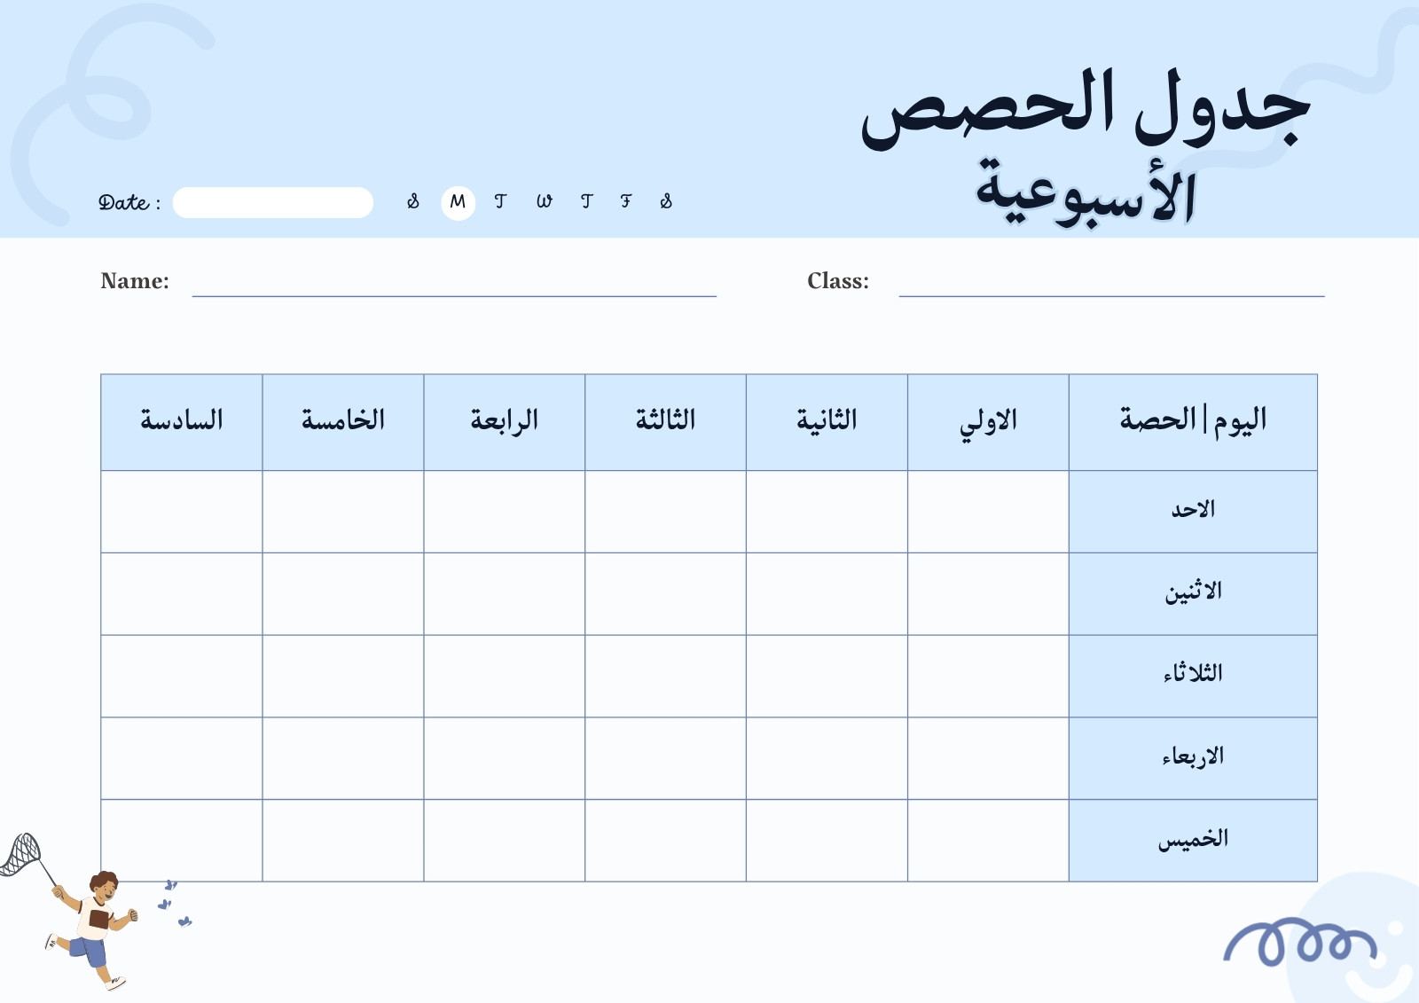Select the Wednesday 'W' day letter

[x=544, y=202]
